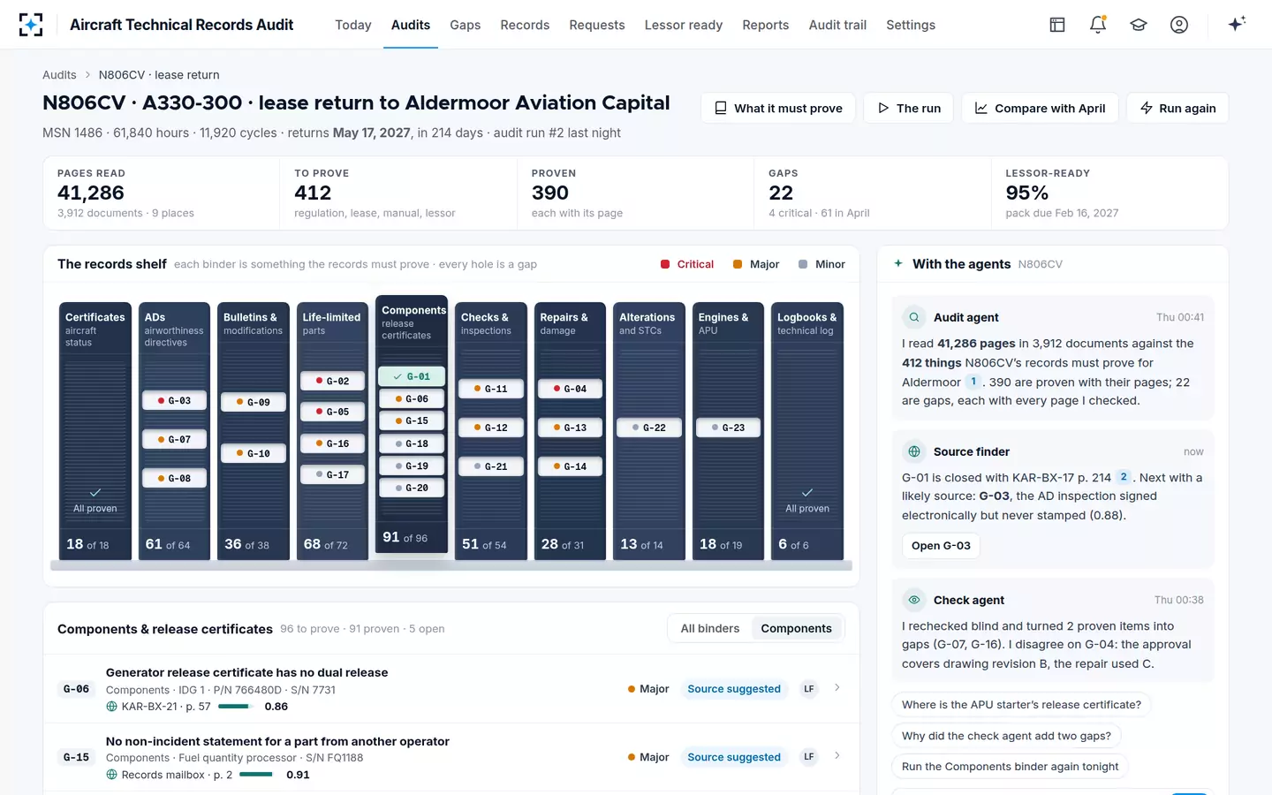Screen dimensions: 1272x795
Task: Click the KAR-BX-21 source globe icon
Action: tap(111, 707)
